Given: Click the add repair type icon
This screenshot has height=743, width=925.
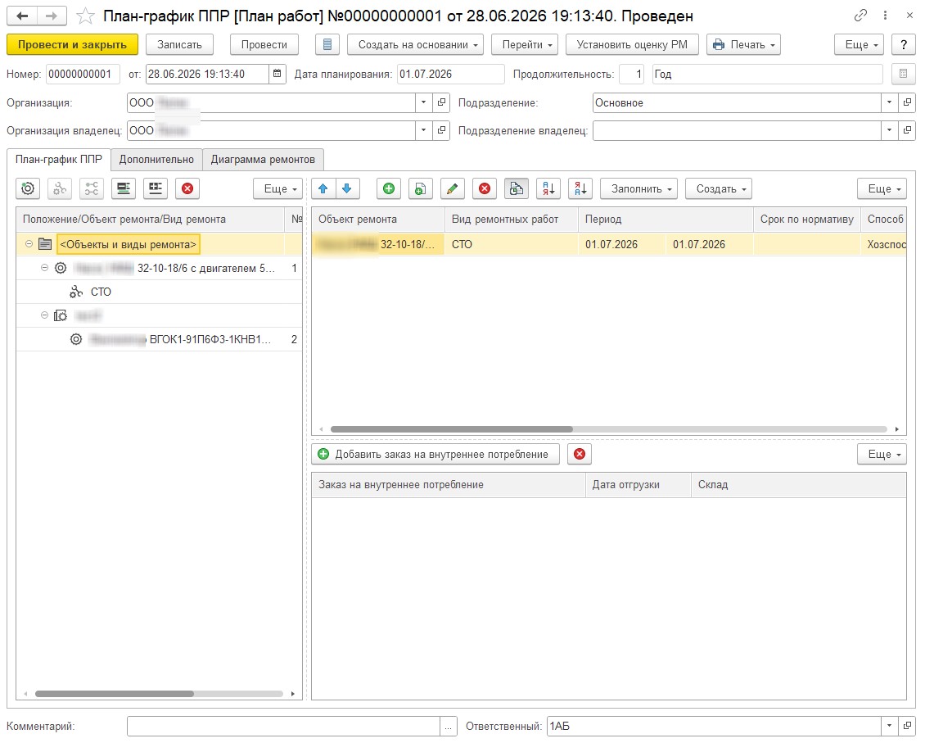Looking at the screenshot, I should (60, 189).
